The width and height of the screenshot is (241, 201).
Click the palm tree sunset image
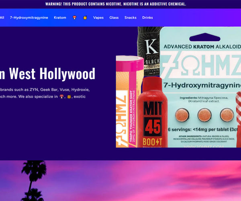coord(120,181)
